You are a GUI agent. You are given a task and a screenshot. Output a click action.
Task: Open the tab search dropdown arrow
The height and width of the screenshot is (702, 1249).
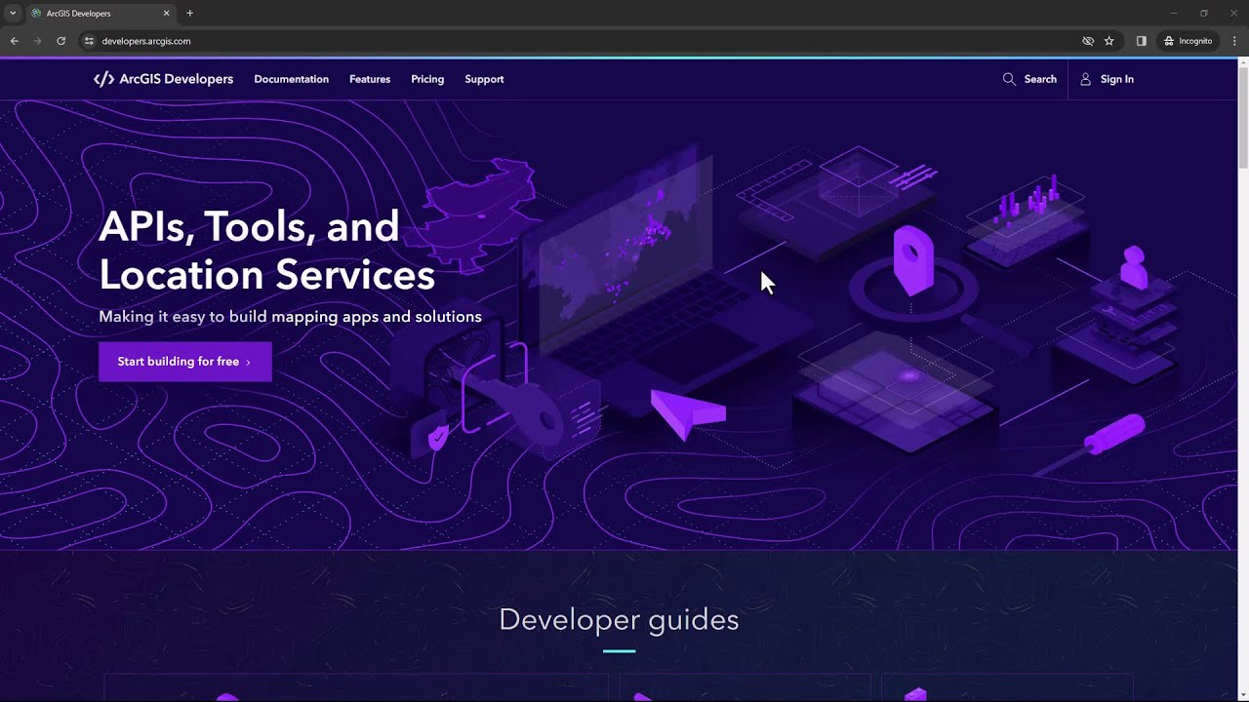point(13,13)
